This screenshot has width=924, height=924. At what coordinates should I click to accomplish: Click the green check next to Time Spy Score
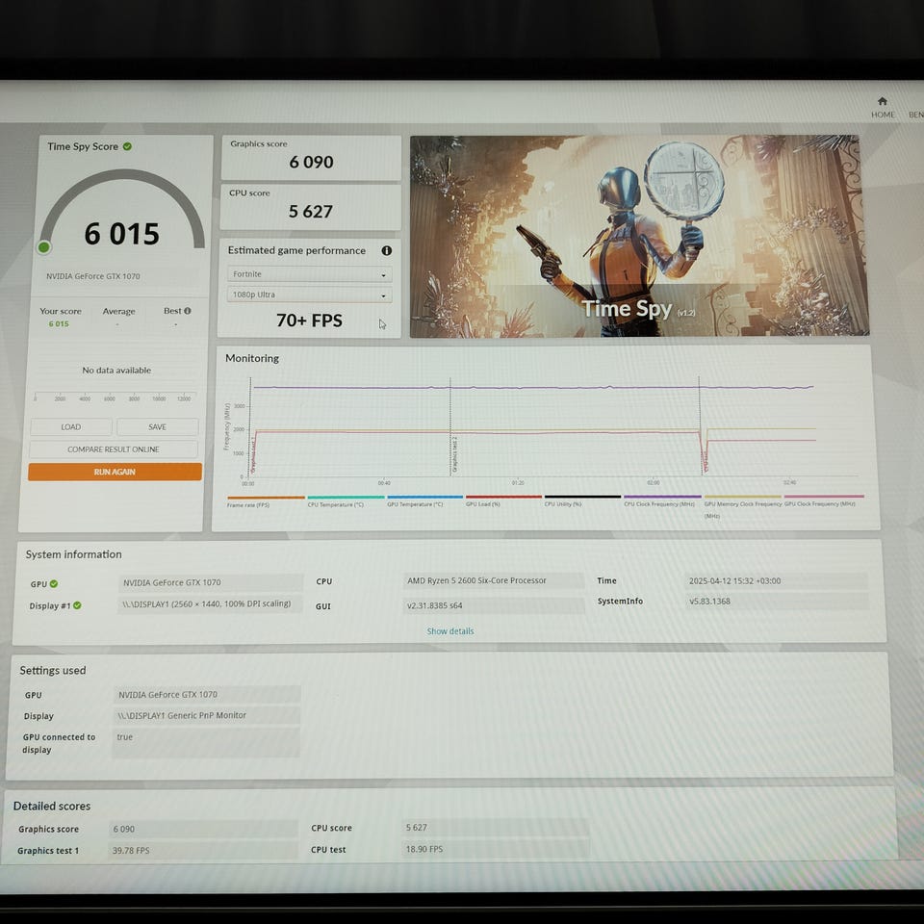(x=127, y=146)
